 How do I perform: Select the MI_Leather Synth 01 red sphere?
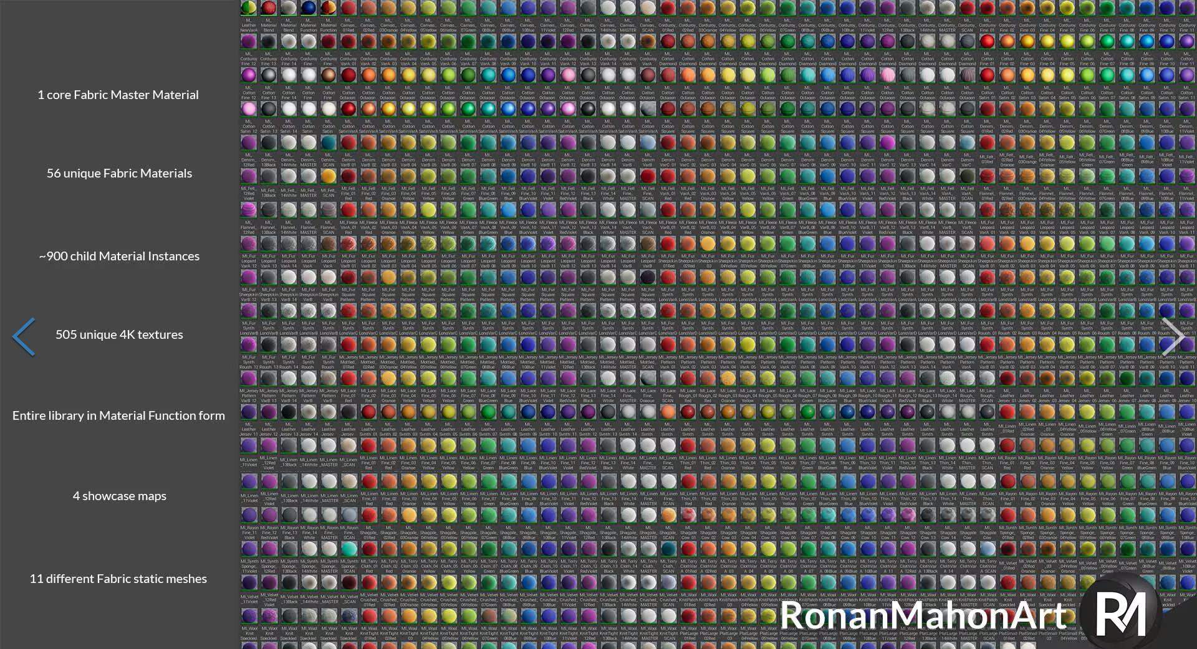(x=368, y=412)
